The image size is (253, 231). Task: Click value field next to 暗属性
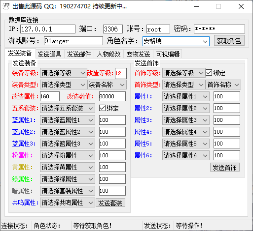click(x=112, y=191)
